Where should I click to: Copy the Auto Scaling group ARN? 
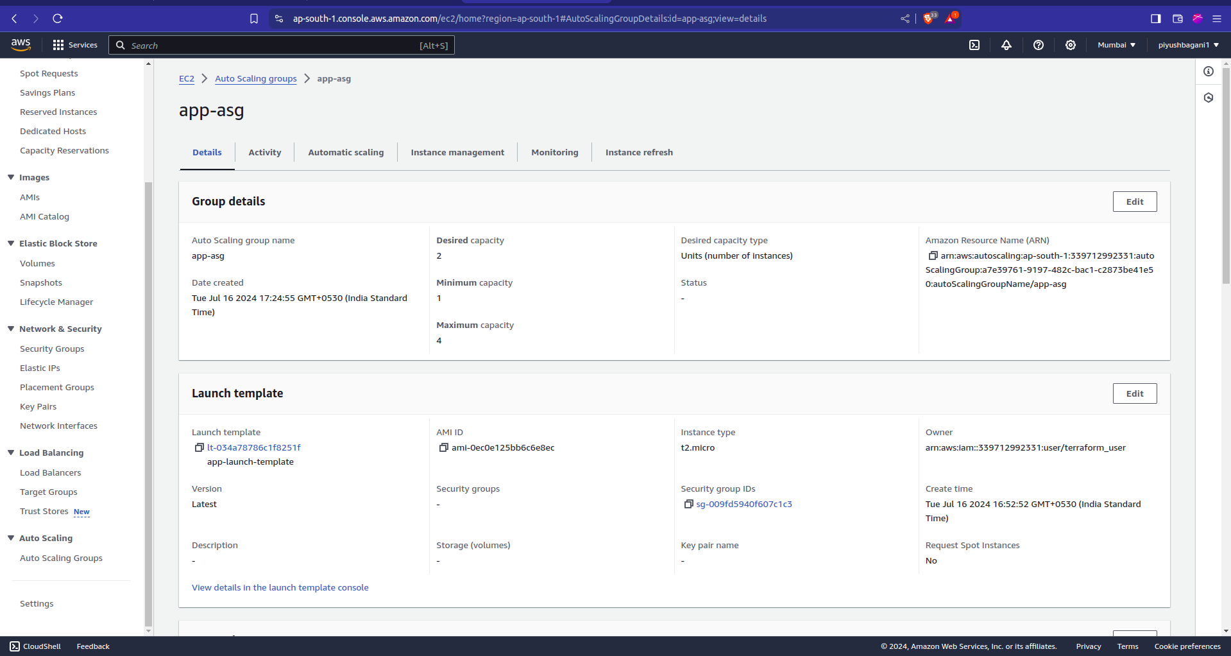coord(933,255)
